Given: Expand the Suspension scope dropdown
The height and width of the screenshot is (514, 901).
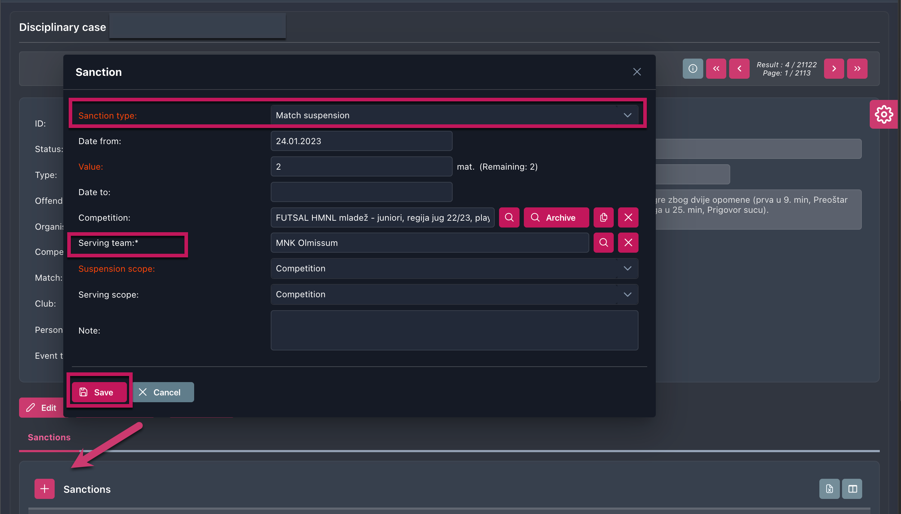Looking at the screenshot, I should point(454,269).
